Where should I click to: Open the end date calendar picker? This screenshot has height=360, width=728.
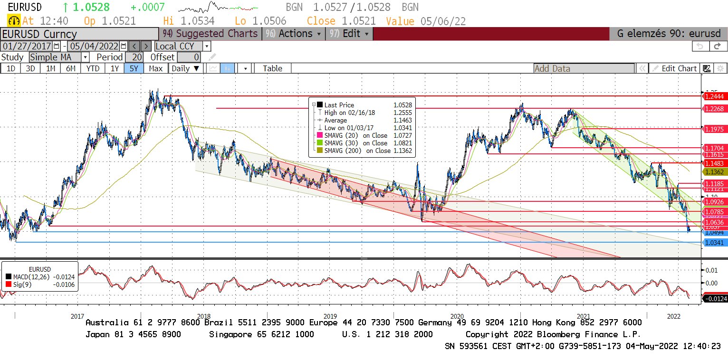point(124,46)
